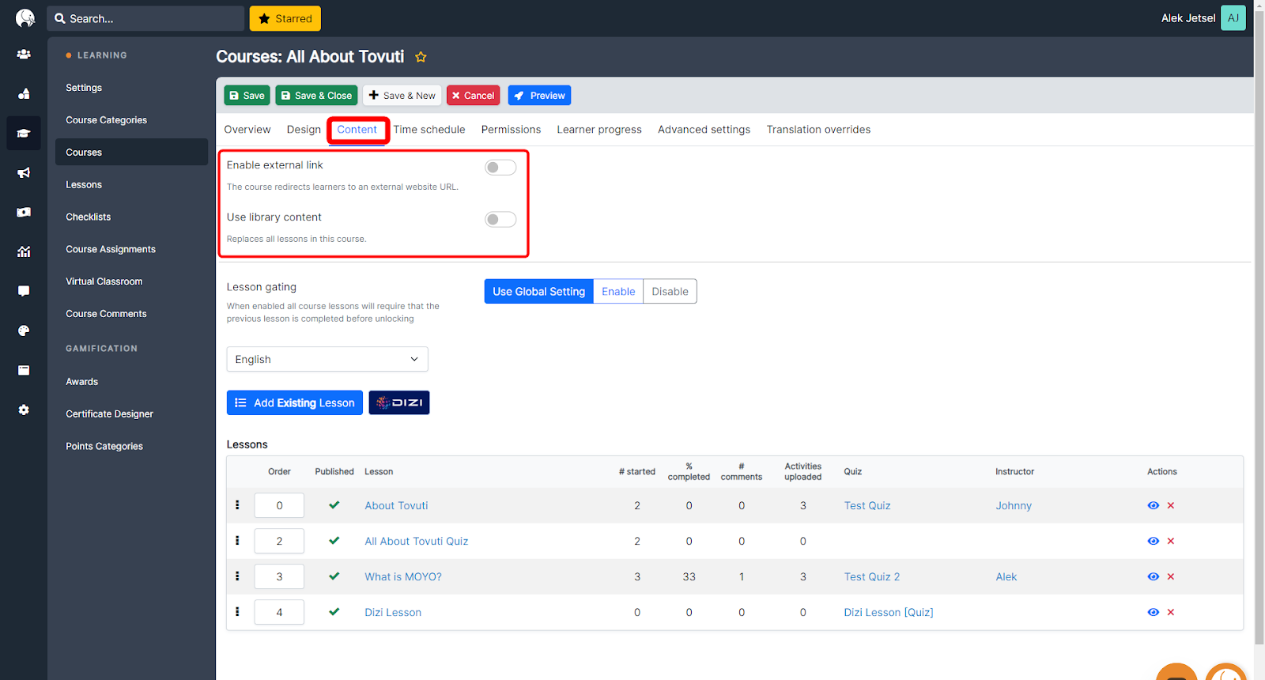The width and height of the screenshot is (1265, 680).
Task: Click order field of About Tovuti row
Action: pyautogui.click(x=279, y=505)
